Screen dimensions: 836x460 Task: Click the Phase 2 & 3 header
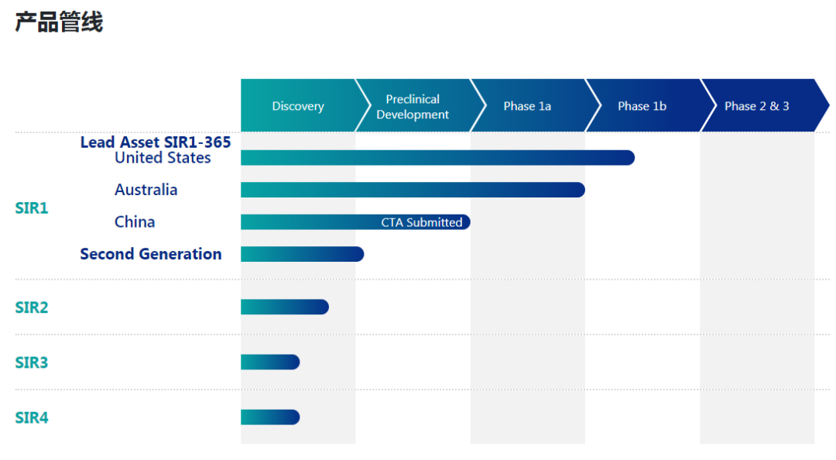point(756,106)
